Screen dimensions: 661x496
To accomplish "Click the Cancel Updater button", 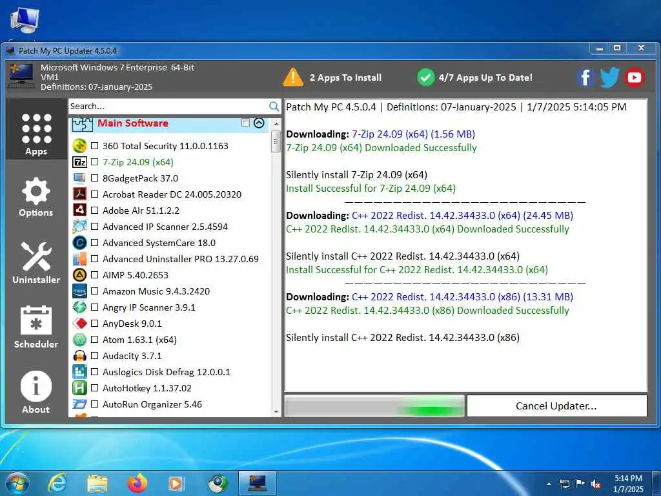I will (556, 406).
